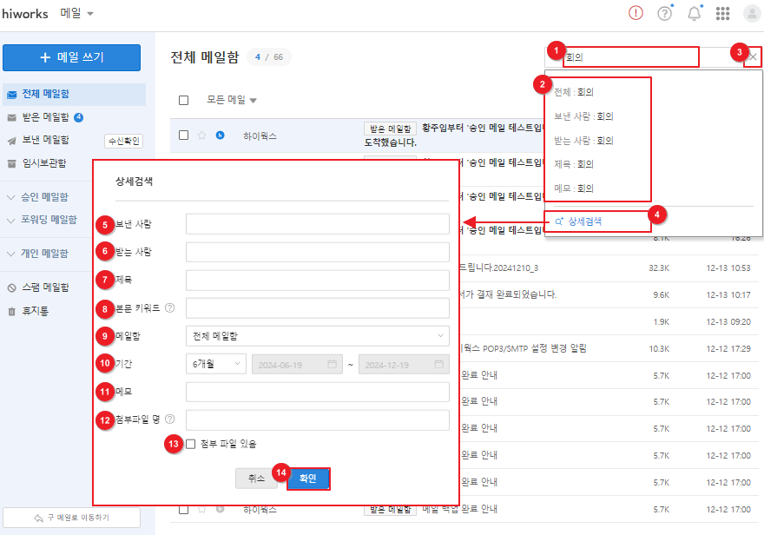The height and width of the screenshot is (535, 764).
Task: Open the 기간 6개월 dropdown
Action: pos(216,364)
